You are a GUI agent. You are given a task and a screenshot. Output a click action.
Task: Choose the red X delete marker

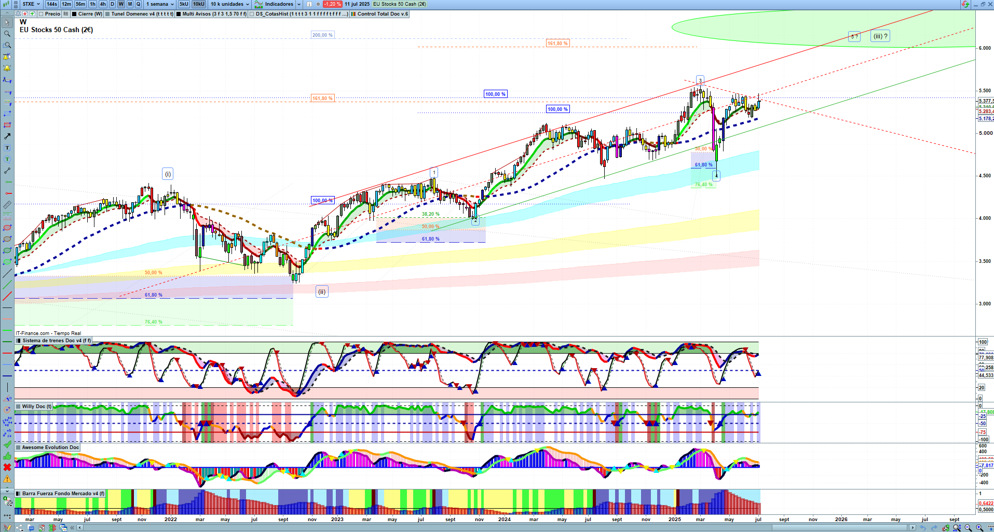click(x=7, y=467)
